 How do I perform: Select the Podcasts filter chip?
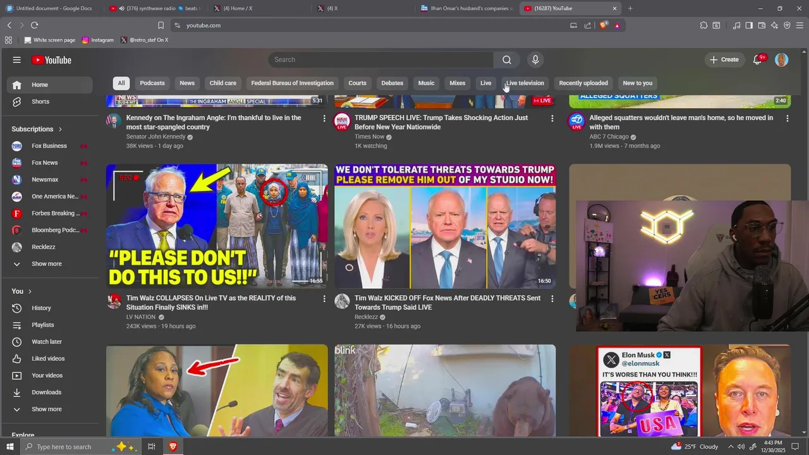click(152, 83)
